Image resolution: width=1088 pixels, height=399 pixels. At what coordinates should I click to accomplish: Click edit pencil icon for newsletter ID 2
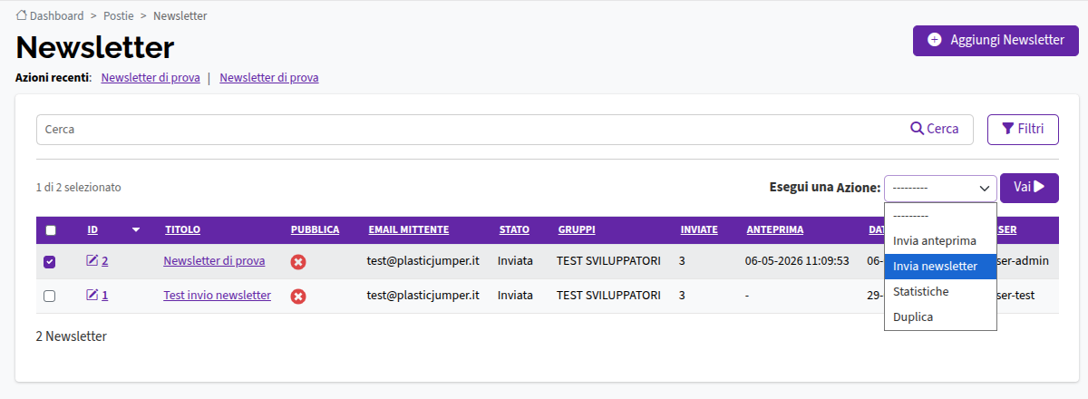click(92, 261)
